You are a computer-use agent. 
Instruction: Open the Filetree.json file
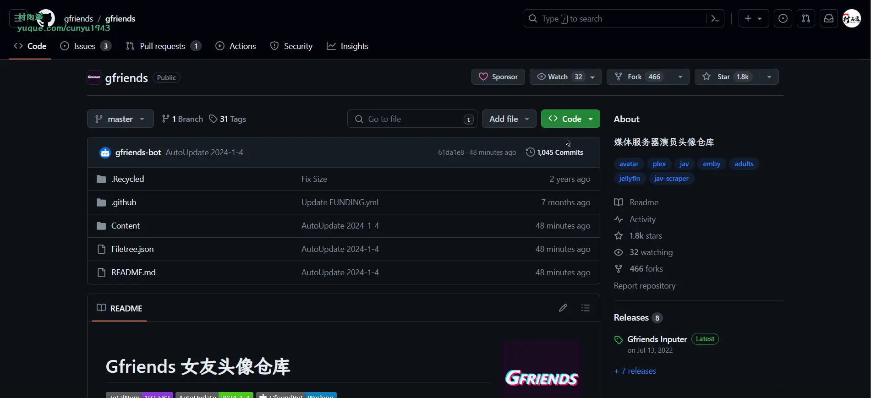coord(132,249)
